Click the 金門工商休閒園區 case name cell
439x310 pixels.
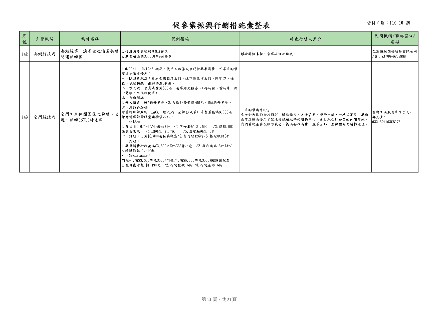pos(90,117)
